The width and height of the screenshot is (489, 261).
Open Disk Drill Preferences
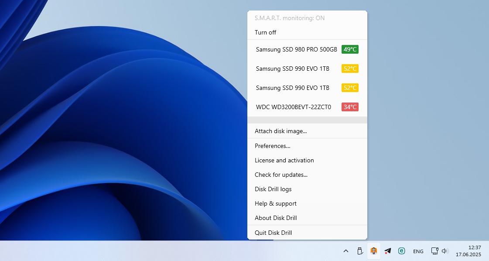272,146
